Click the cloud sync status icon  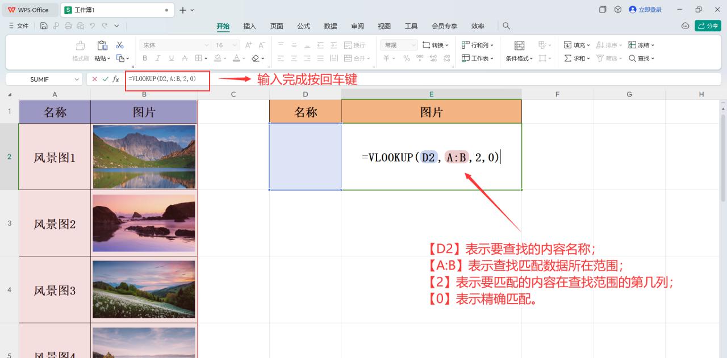click(x=685, y=26)
